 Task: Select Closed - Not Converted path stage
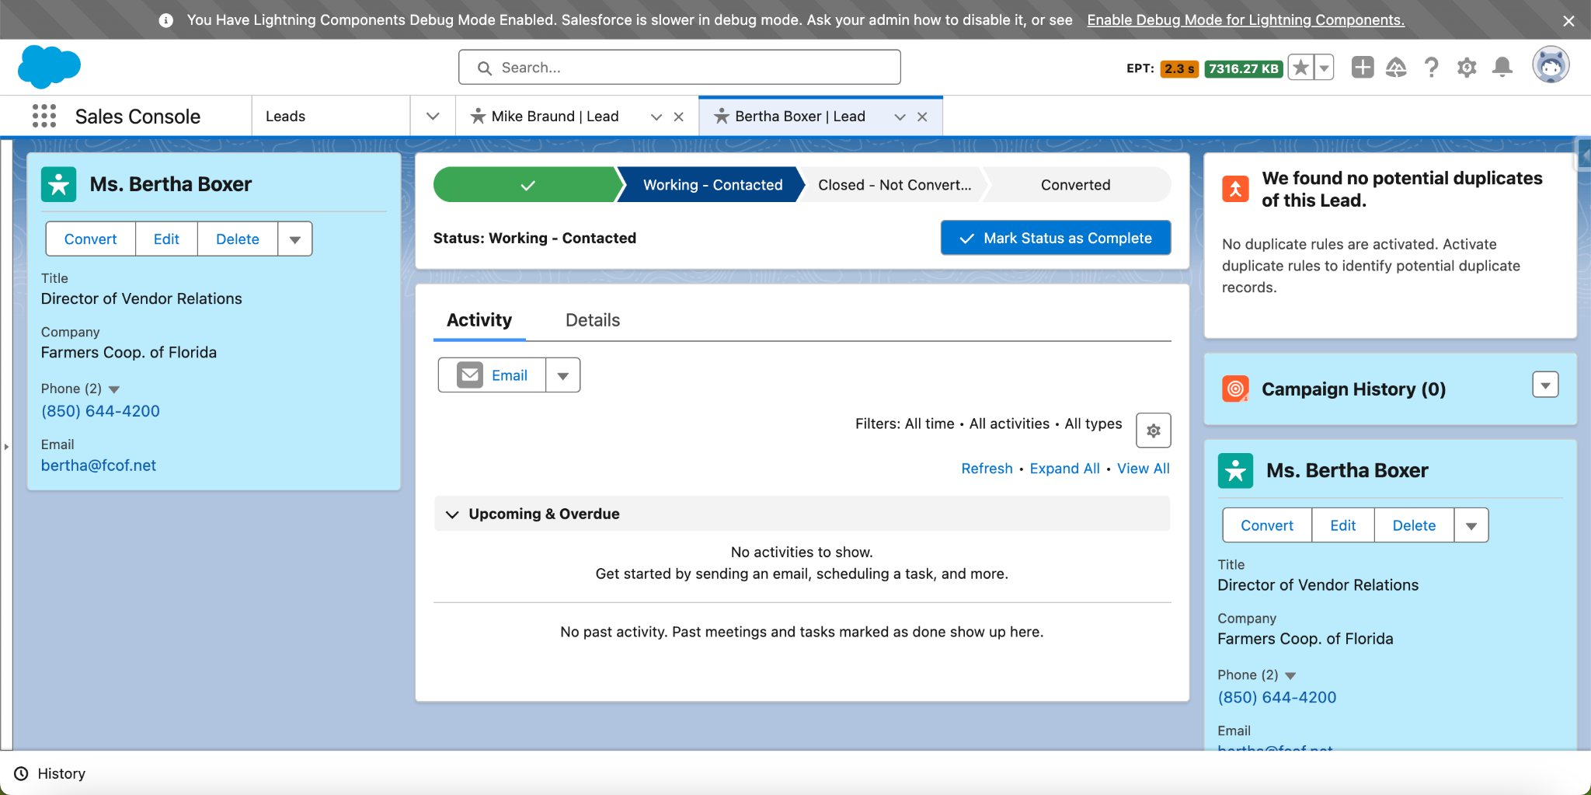(894, 185)
